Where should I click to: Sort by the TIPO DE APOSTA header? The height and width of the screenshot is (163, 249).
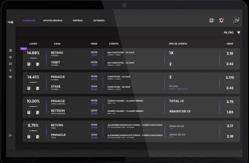click(x=178, y=44)
